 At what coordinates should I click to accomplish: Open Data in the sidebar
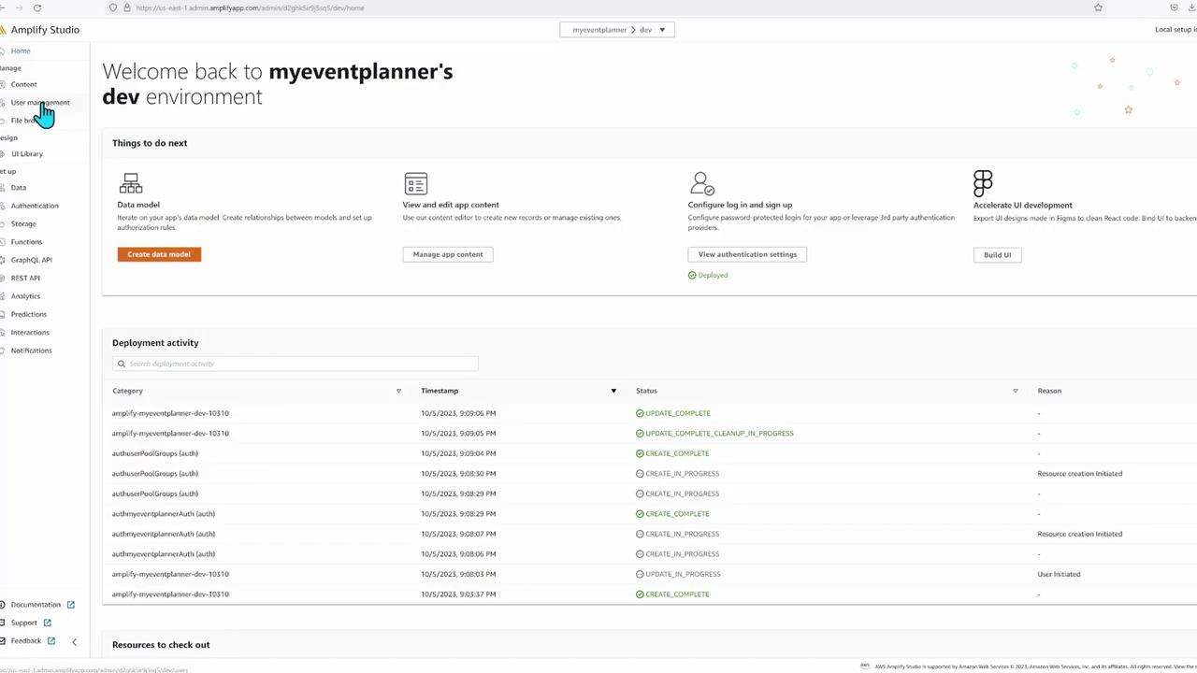tap(19, 188)
